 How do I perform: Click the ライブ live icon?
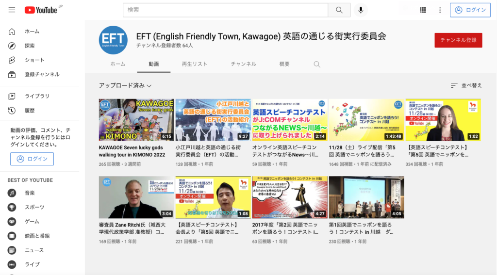tap(12, 264)
